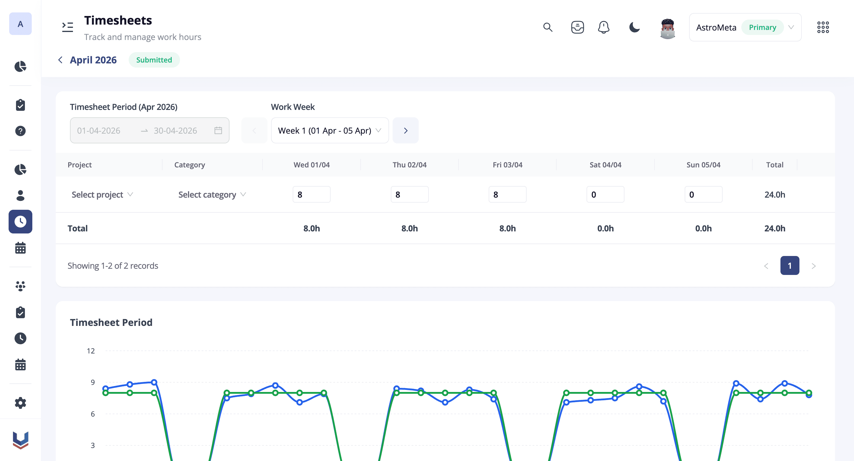Open the Week 1 work week dropdown
The image size is (854, 461).
(330, 130)
